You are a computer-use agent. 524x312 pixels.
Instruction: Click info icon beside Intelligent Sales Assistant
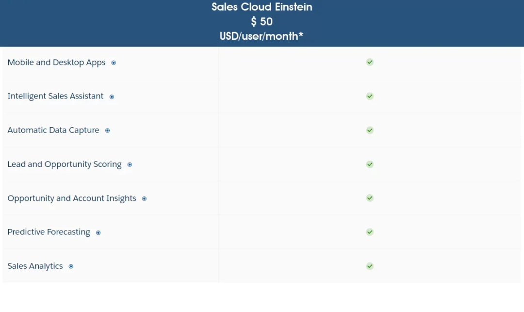[x=112, y=97]
